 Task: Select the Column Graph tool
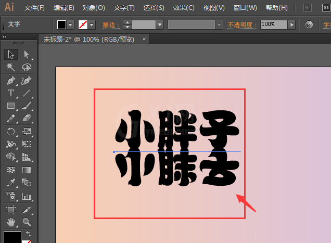click(27, 196)
